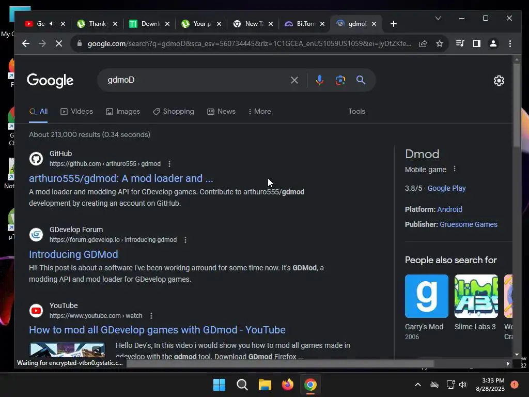Go forward to next page
This screenshot has height=397, width=529.
click(42, 43)
